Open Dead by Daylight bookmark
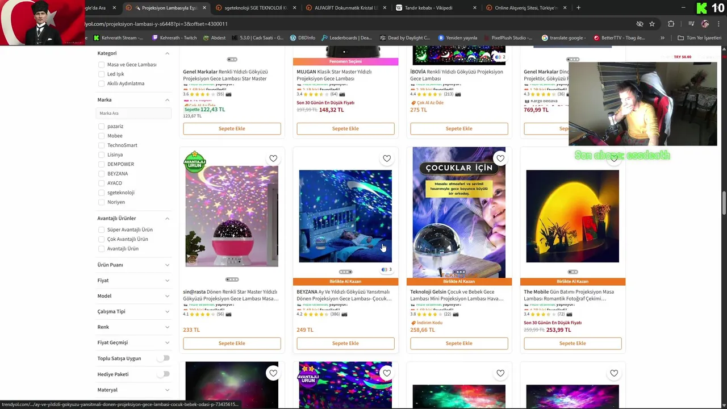This screenshot has height=409, width=727. [405, 38]
